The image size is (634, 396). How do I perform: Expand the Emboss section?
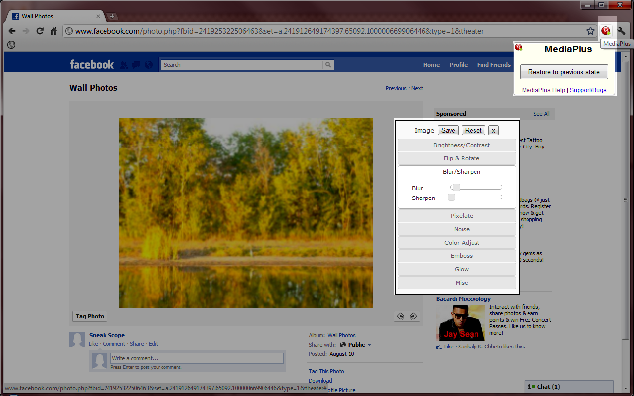[x=457, y=256]
